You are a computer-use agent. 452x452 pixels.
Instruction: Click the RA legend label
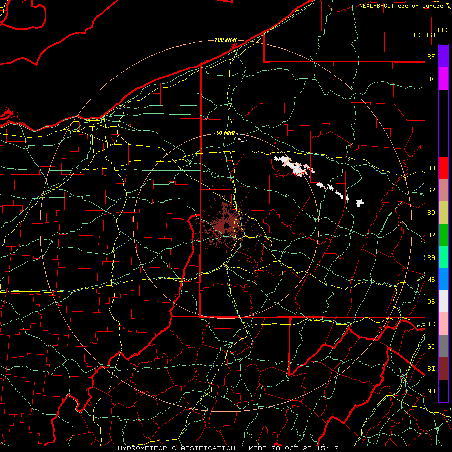coord(431,258)
